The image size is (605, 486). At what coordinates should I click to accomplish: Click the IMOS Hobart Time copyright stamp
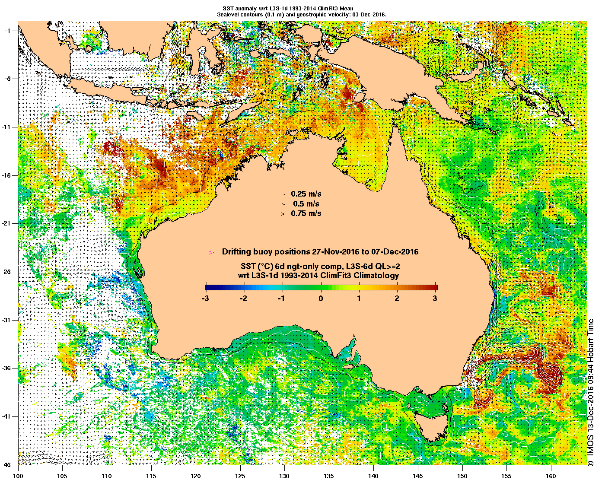(x=591, y=392)
